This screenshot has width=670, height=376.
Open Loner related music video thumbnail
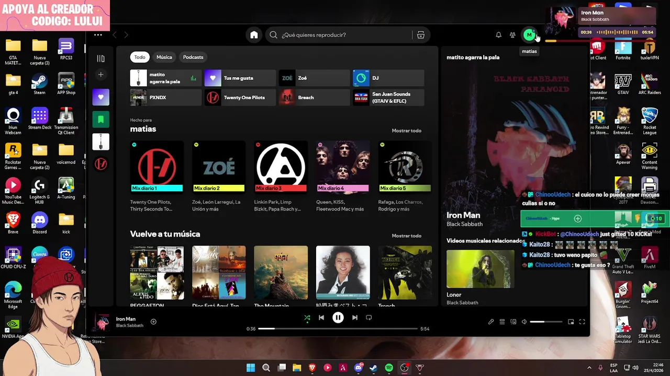click(x=481, y=269)
